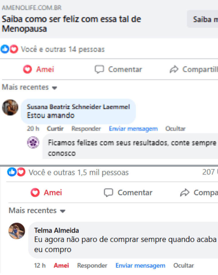Click the heart icon beside lower Amei
The height and width of the screenshot is (275, 218).
[35, 193]
